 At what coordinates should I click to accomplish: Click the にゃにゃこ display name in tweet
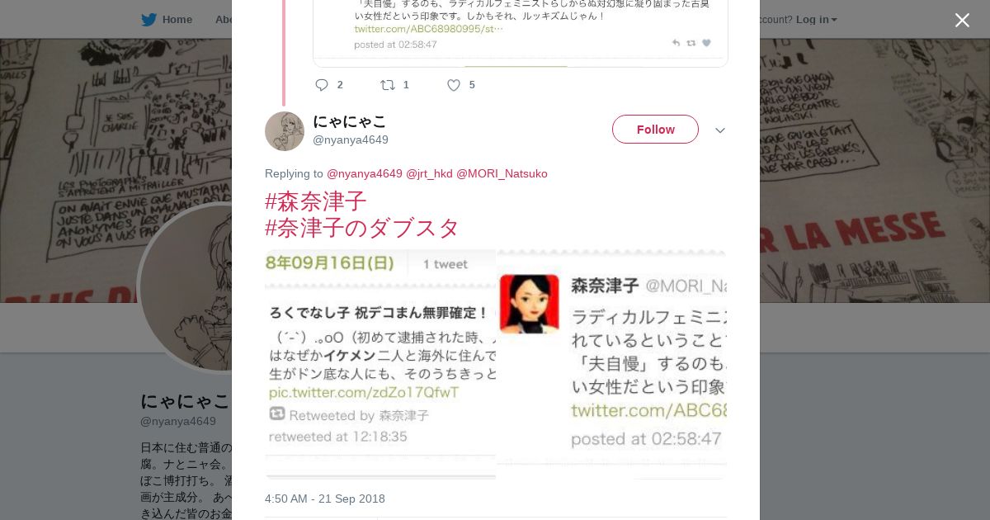(350, 121)
